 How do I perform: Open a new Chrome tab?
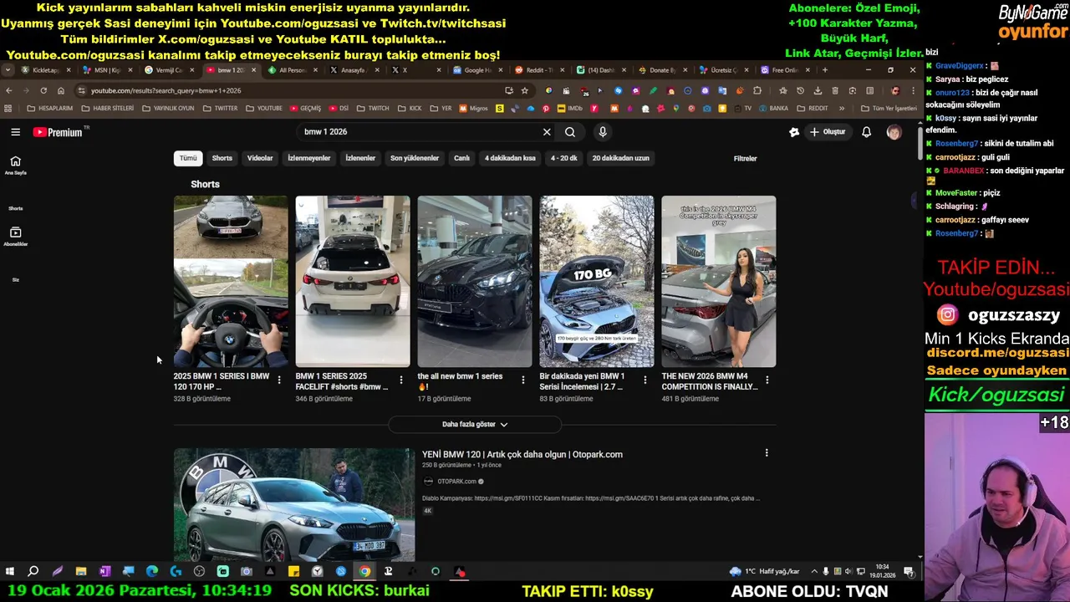pyautogui.click(x=825, y=70)
